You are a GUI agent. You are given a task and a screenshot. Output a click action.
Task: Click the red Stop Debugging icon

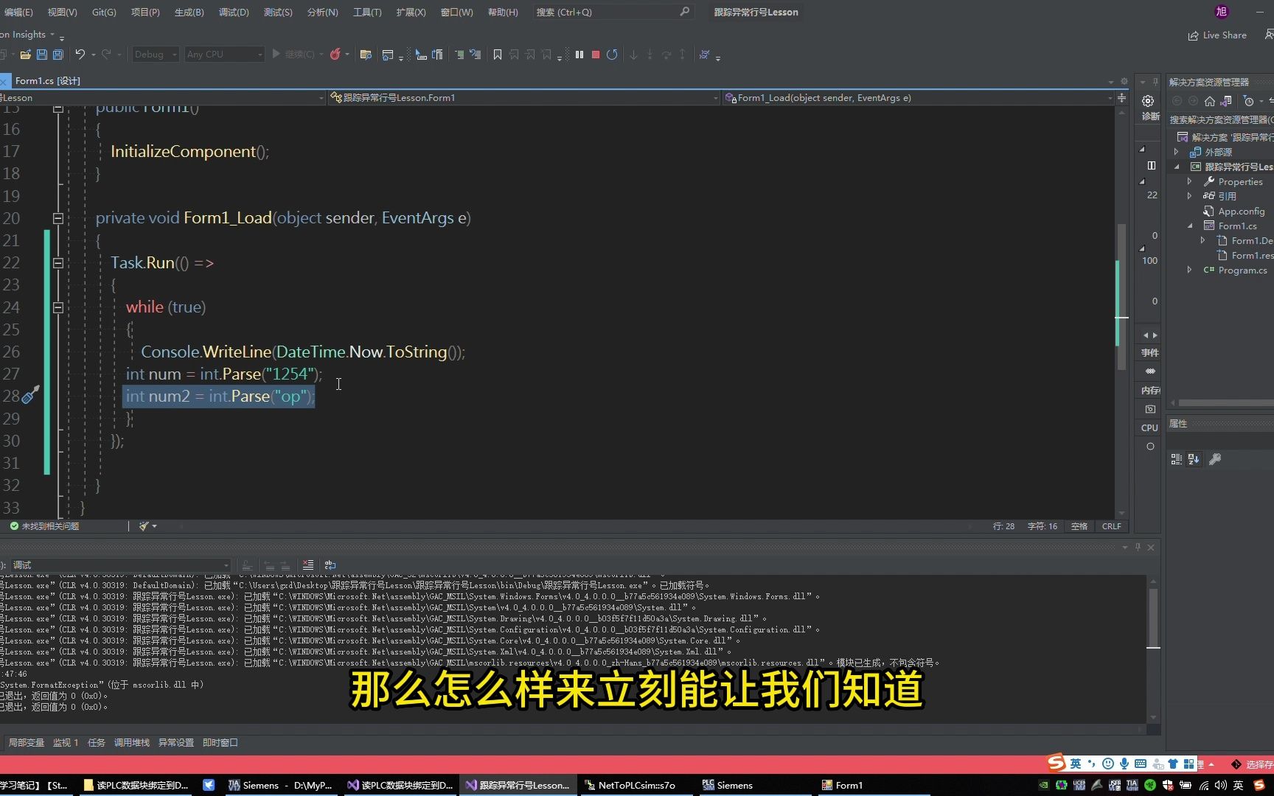pos(595,54)
